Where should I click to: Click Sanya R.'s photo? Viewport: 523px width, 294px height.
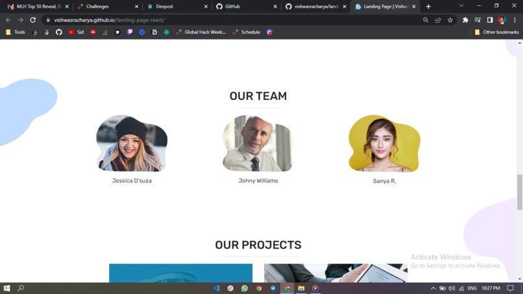click(384, 143)
